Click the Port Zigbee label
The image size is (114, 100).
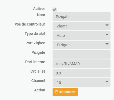click(35, 43)
